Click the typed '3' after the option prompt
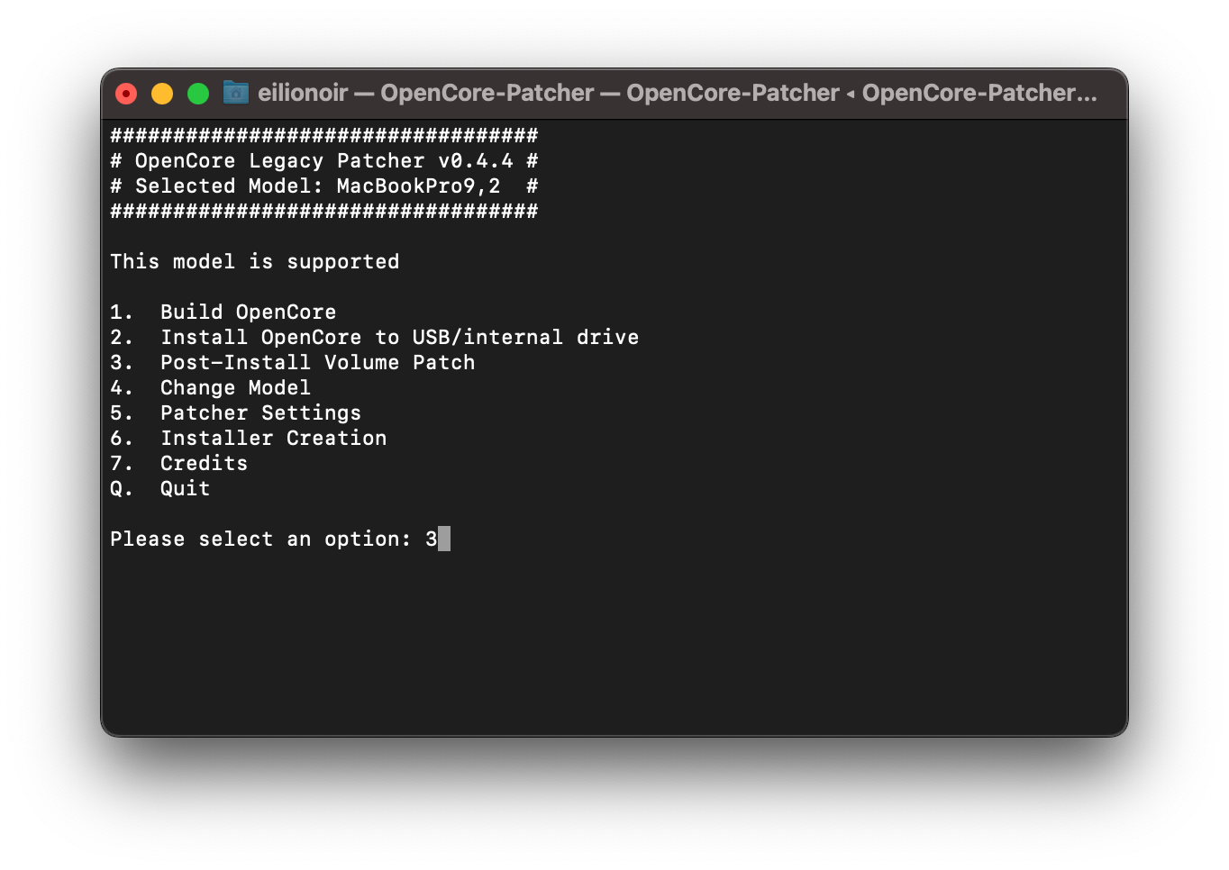Viewport: 1229px width, 870px height. 431,539
